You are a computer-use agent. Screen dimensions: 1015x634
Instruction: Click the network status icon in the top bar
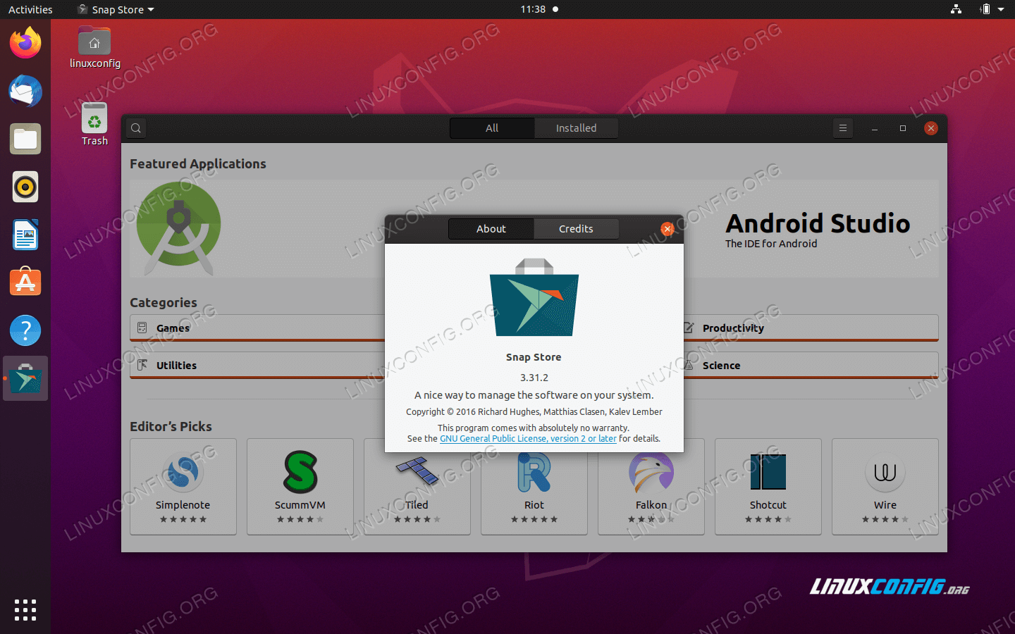(956, 9)
